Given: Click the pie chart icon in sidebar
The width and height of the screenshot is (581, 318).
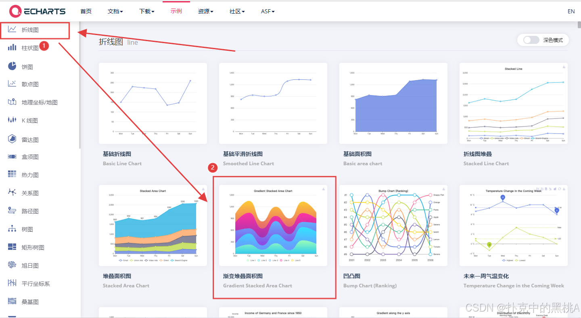Looking at the screenshot, I should [12, 66].
